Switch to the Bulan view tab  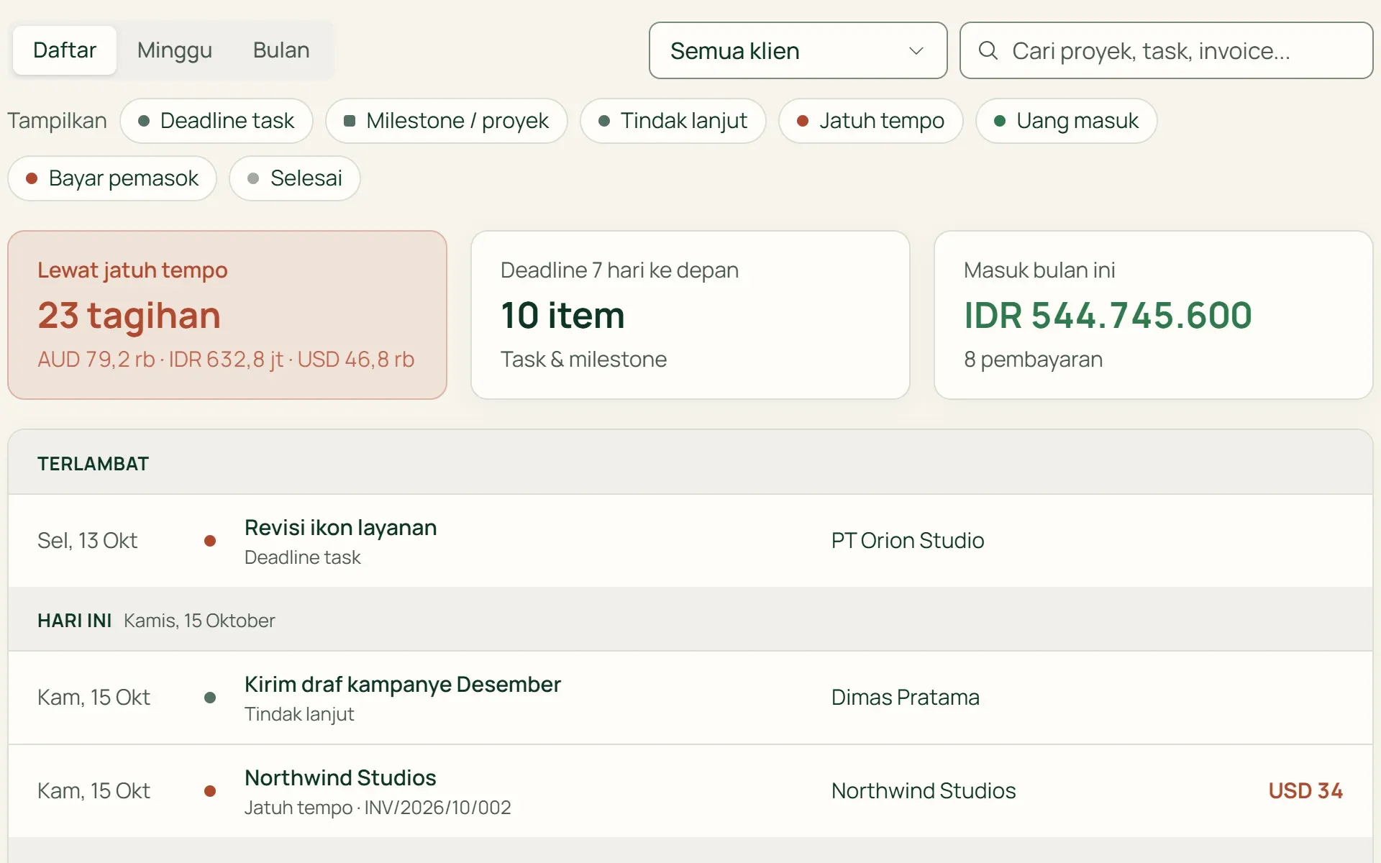tap(281, 50)
